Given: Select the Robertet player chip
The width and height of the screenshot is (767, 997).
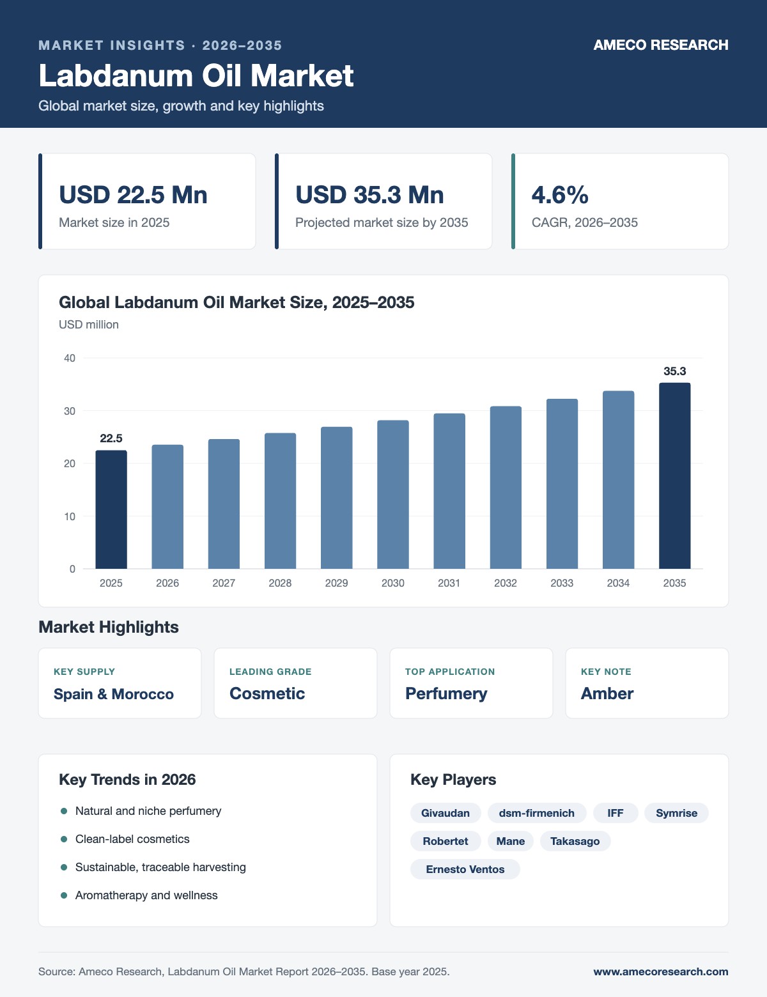Looking at the screenshot, I should tap(445, 841).
